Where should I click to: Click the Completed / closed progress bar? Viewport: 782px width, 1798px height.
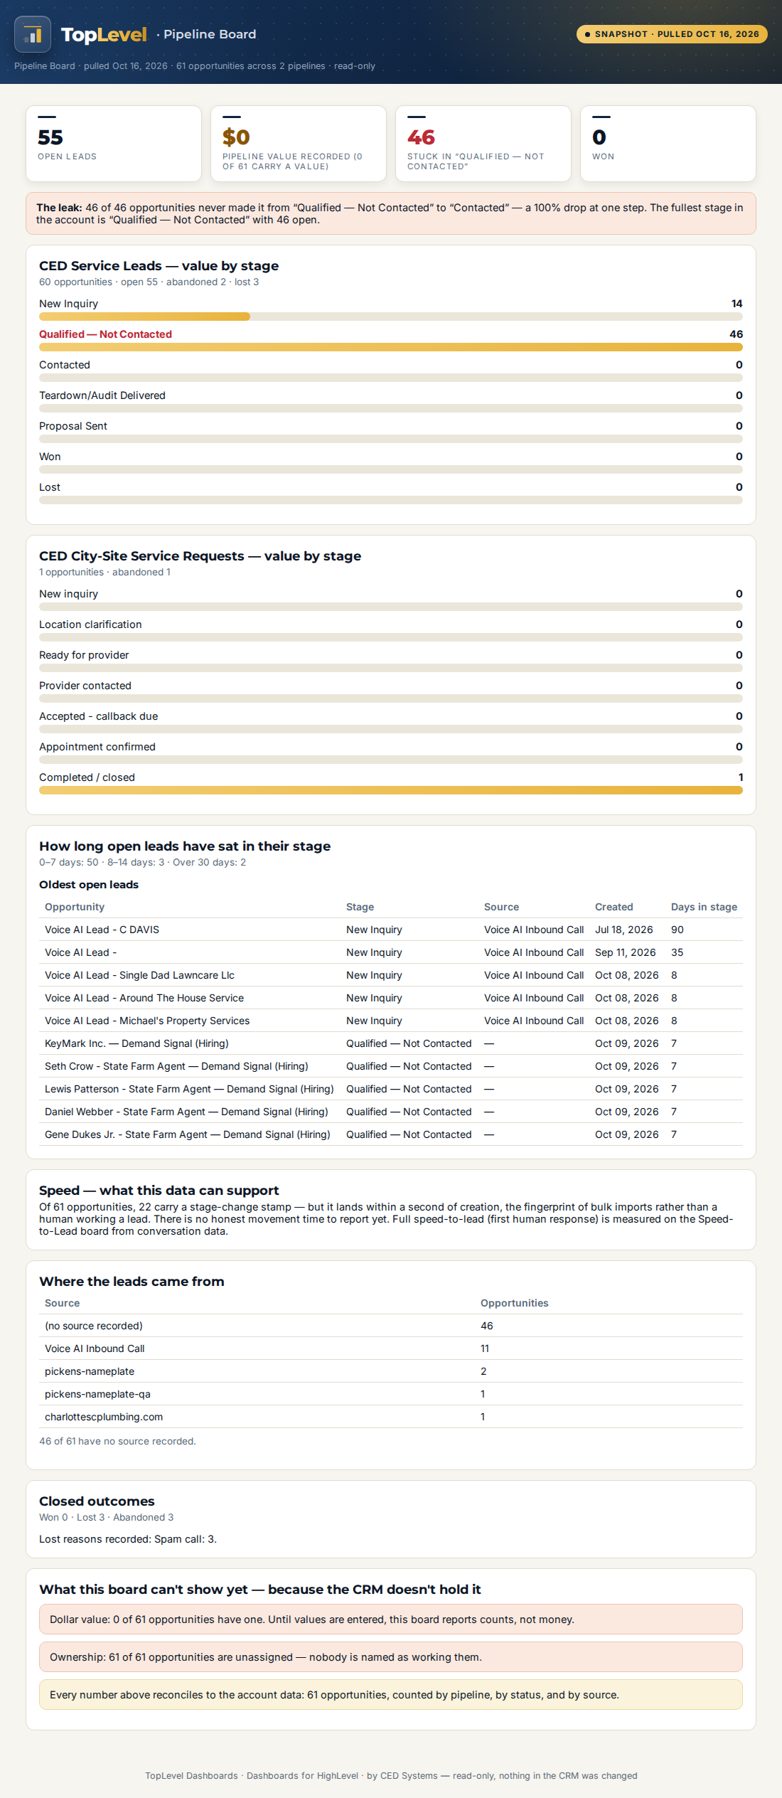click(391, 790)
